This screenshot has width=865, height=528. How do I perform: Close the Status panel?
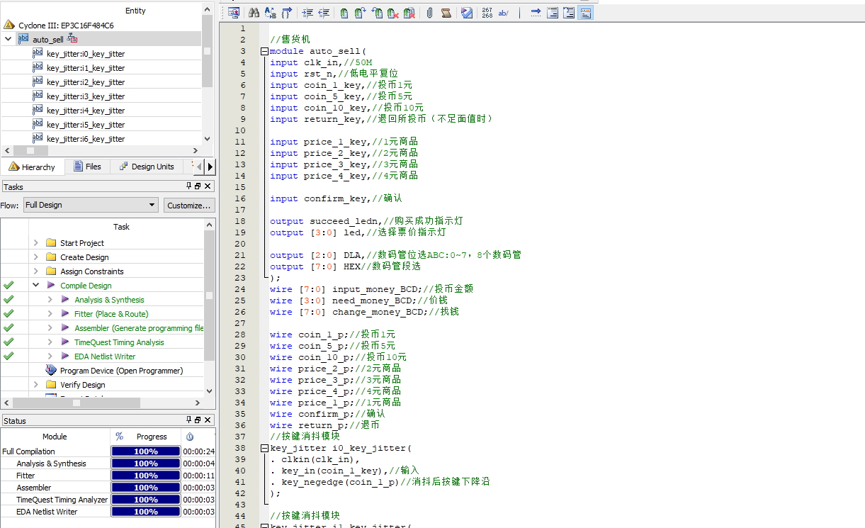click(x=208, y=420)
